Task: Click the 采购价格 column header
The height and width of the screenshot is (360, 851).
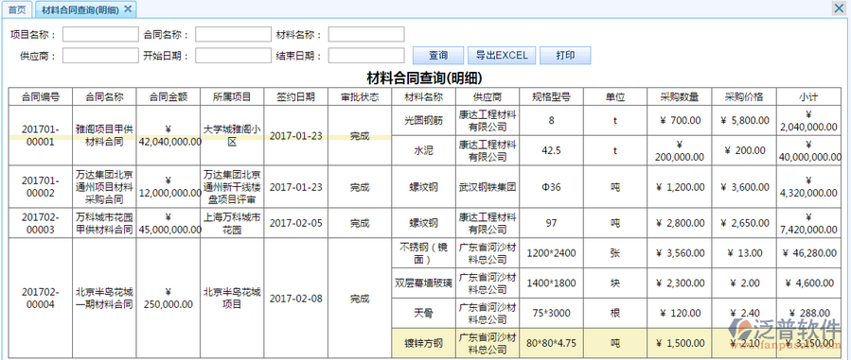Action: pos(744,97)
